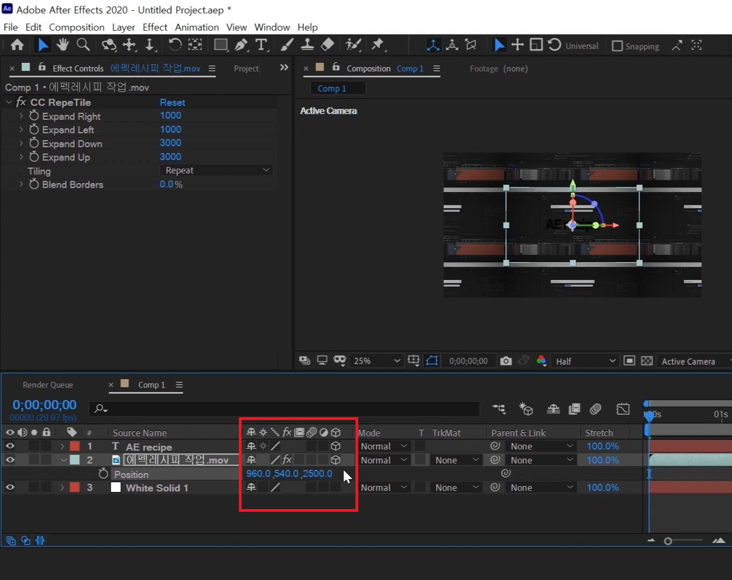Select the Selection tool arrow
Screen dimensions: 732x580
pos(42,45)
